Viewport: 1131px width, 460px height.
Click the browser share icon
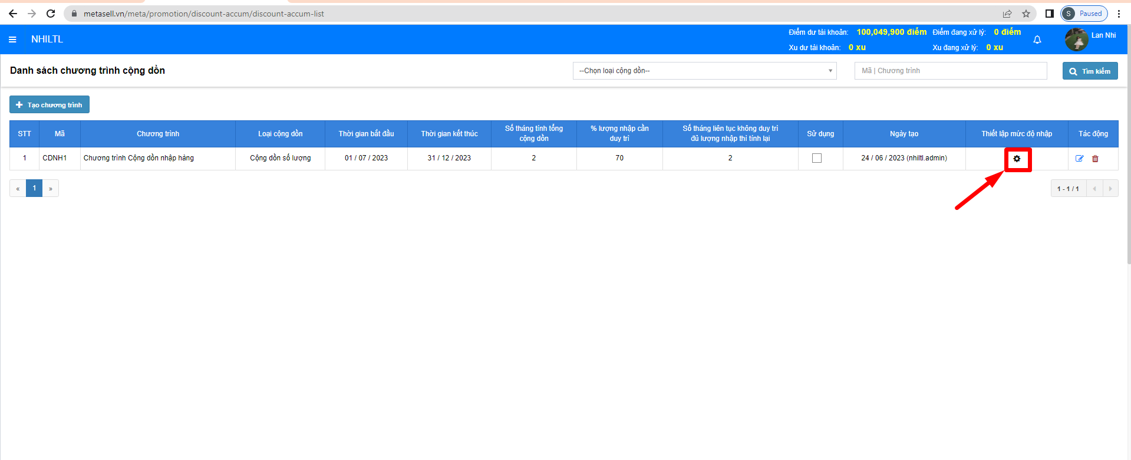[x=1007, y=14]
